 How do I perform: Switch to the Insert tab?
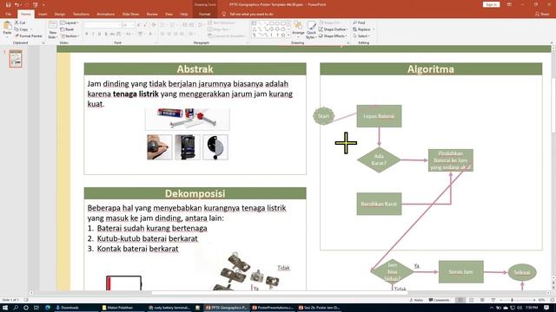43,14
